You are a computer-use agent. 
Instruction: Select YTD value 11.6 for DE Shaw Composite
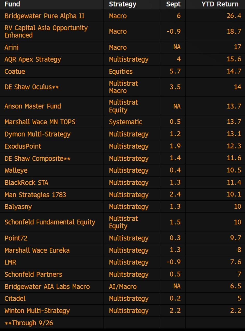click(234, 158)
